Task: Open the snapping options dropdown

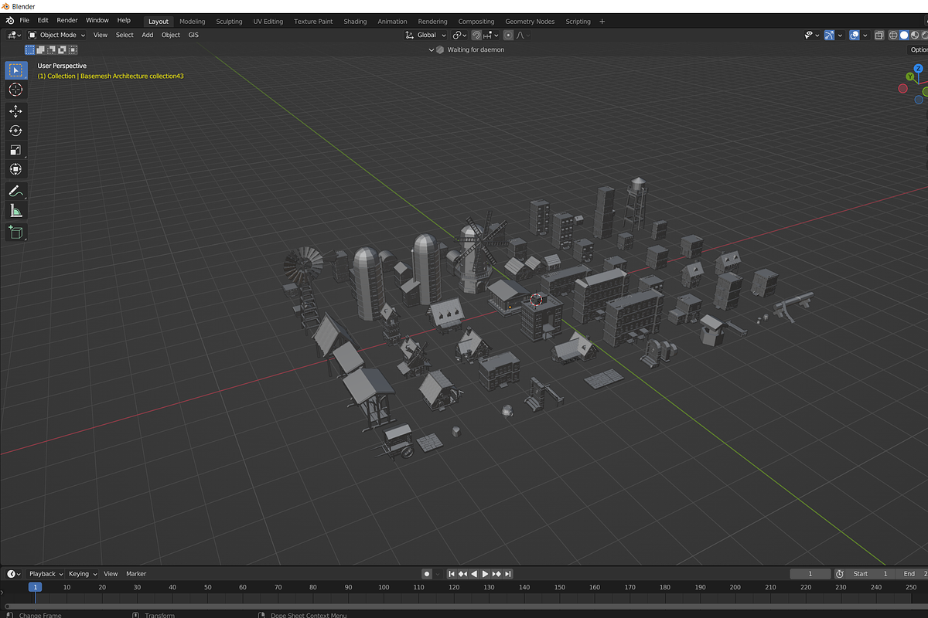Action: coord(490,35)
